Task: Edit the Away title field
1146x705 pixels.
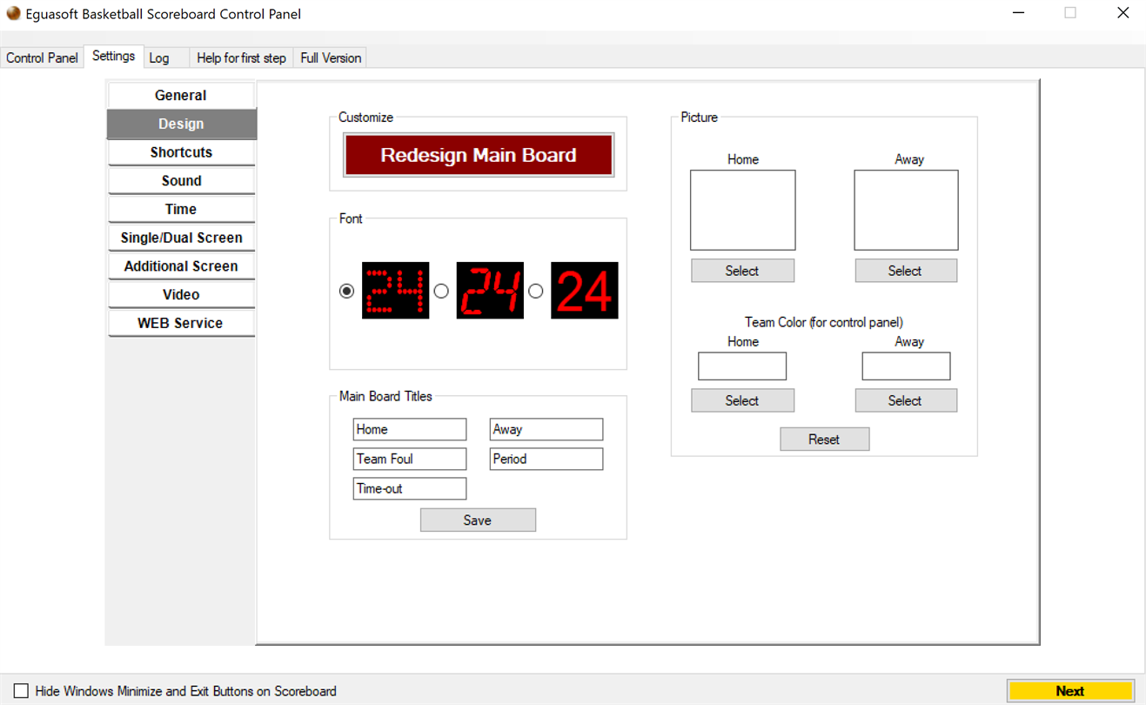Action: [x=546, y=429]
